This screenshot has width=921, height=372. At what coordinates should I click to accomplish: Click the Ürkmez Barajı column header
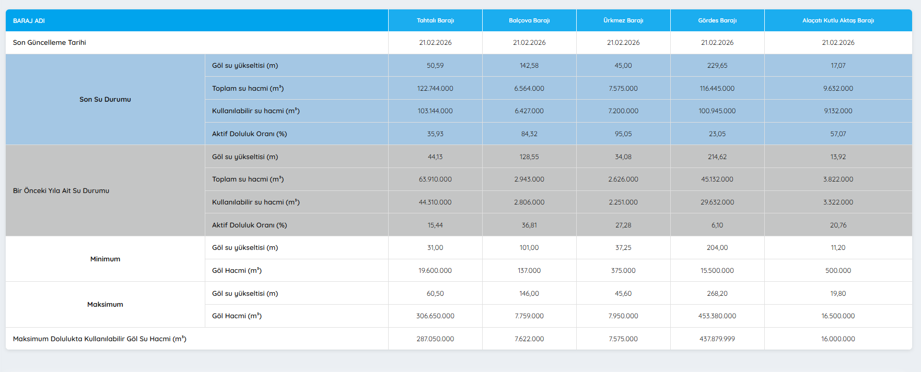[623, 21]
